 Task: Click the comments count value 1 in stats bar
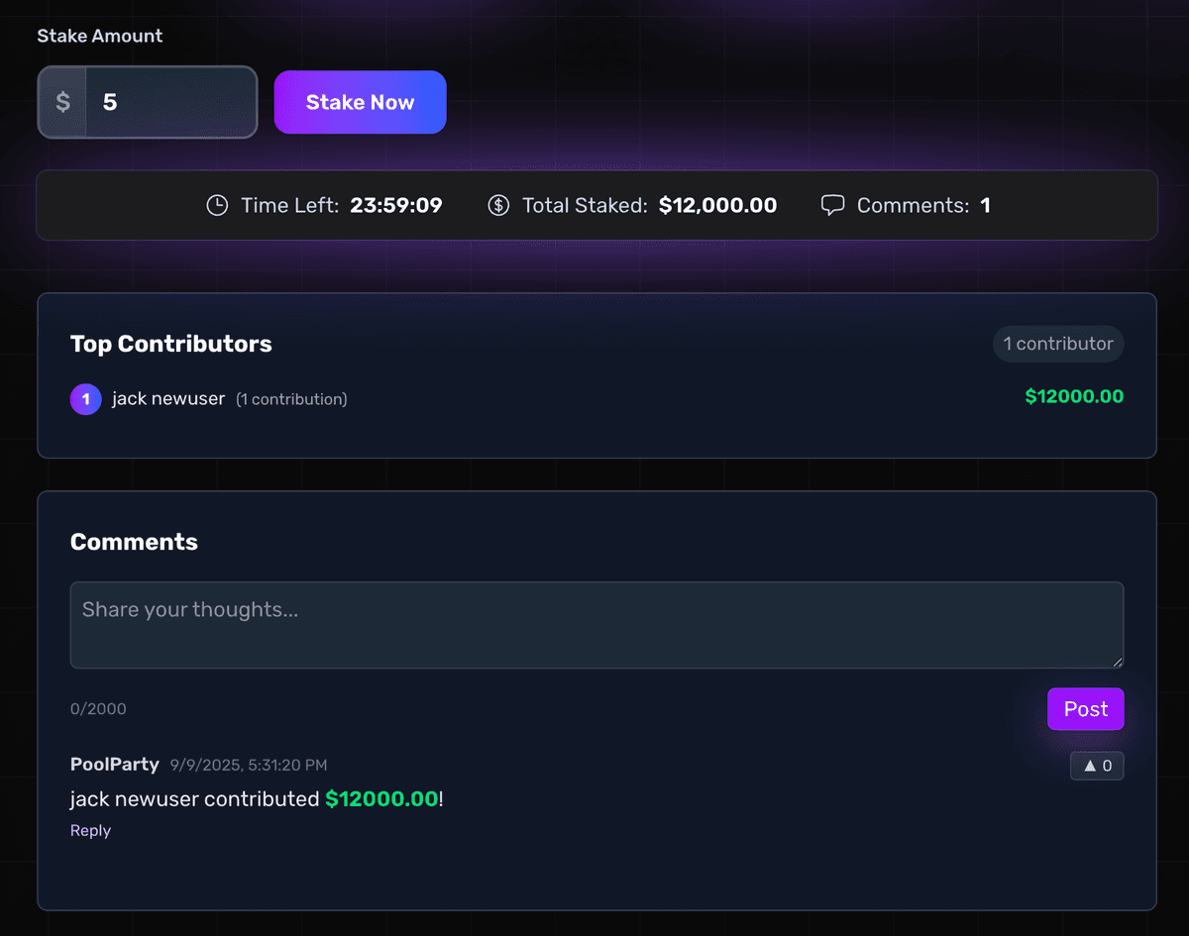point(986,205)
